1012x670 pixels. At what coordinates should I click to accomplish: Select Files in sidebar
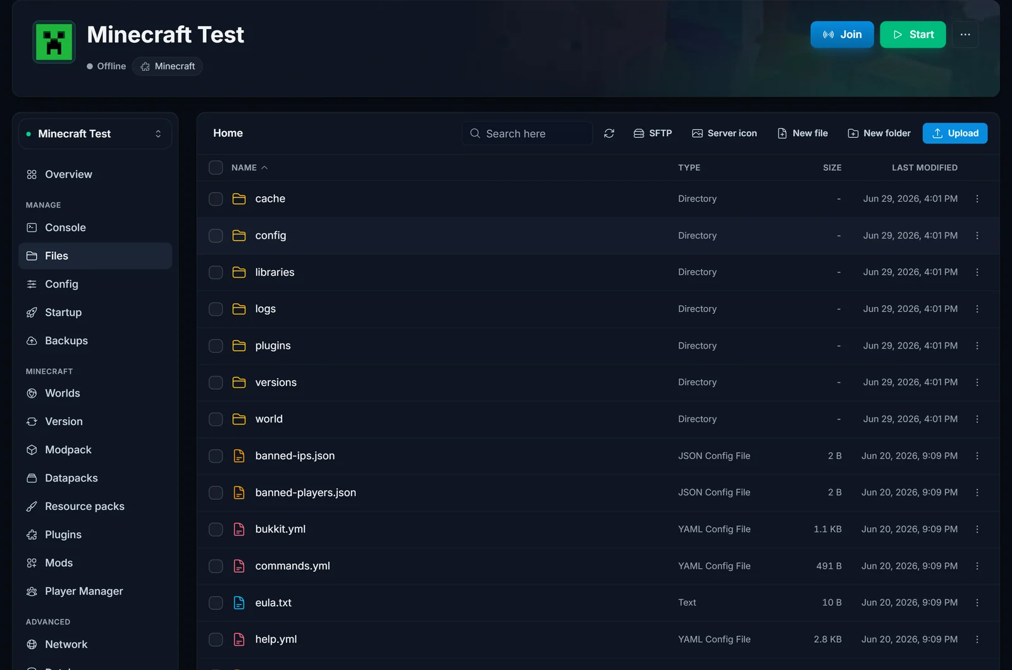coord(95,256)
